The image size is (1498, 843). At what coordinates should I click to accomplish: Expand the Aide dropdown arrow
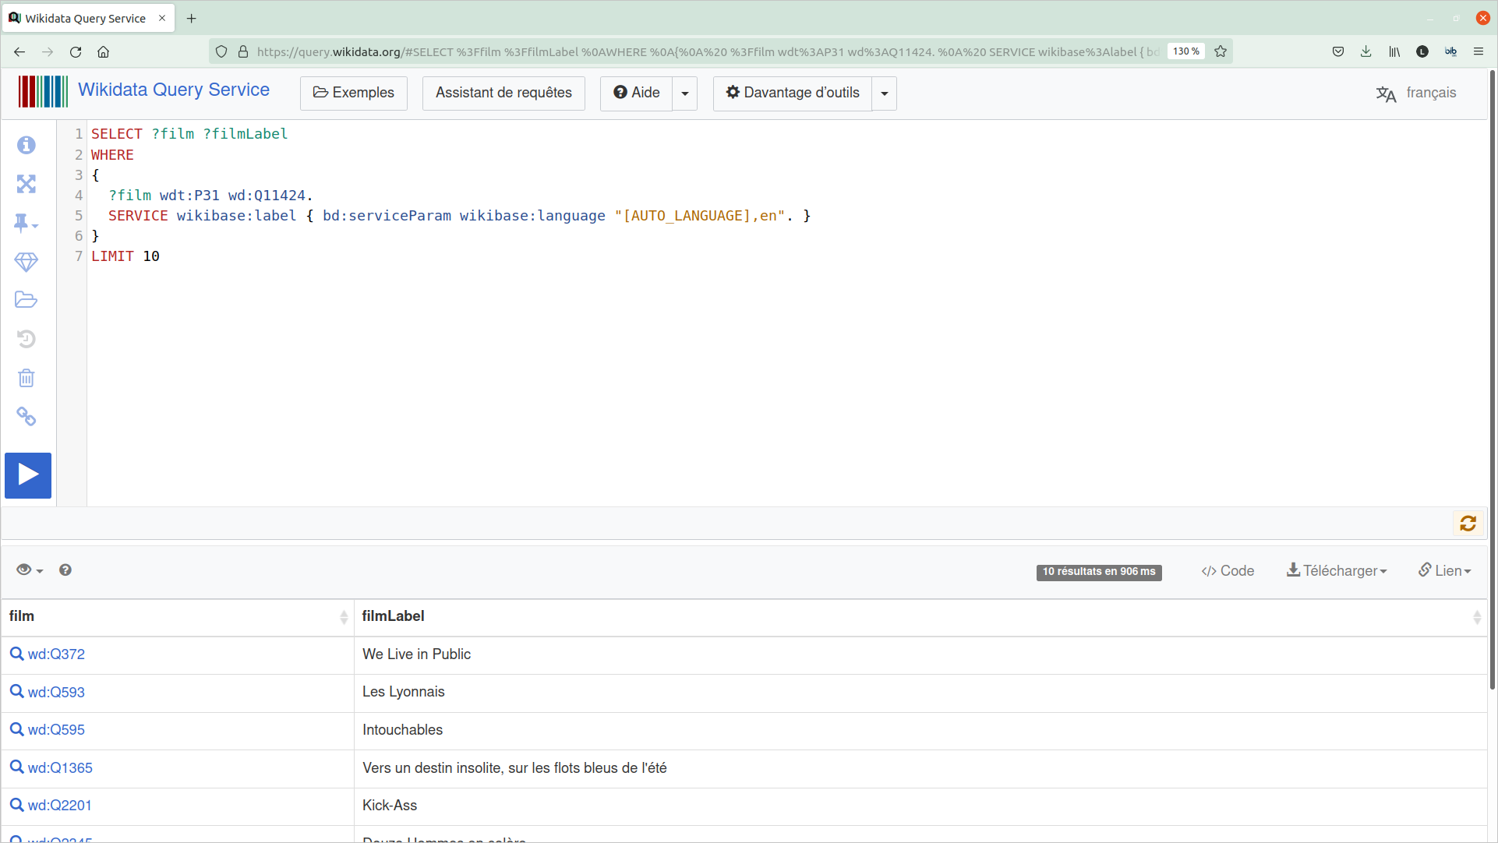[x=684, y=93]
